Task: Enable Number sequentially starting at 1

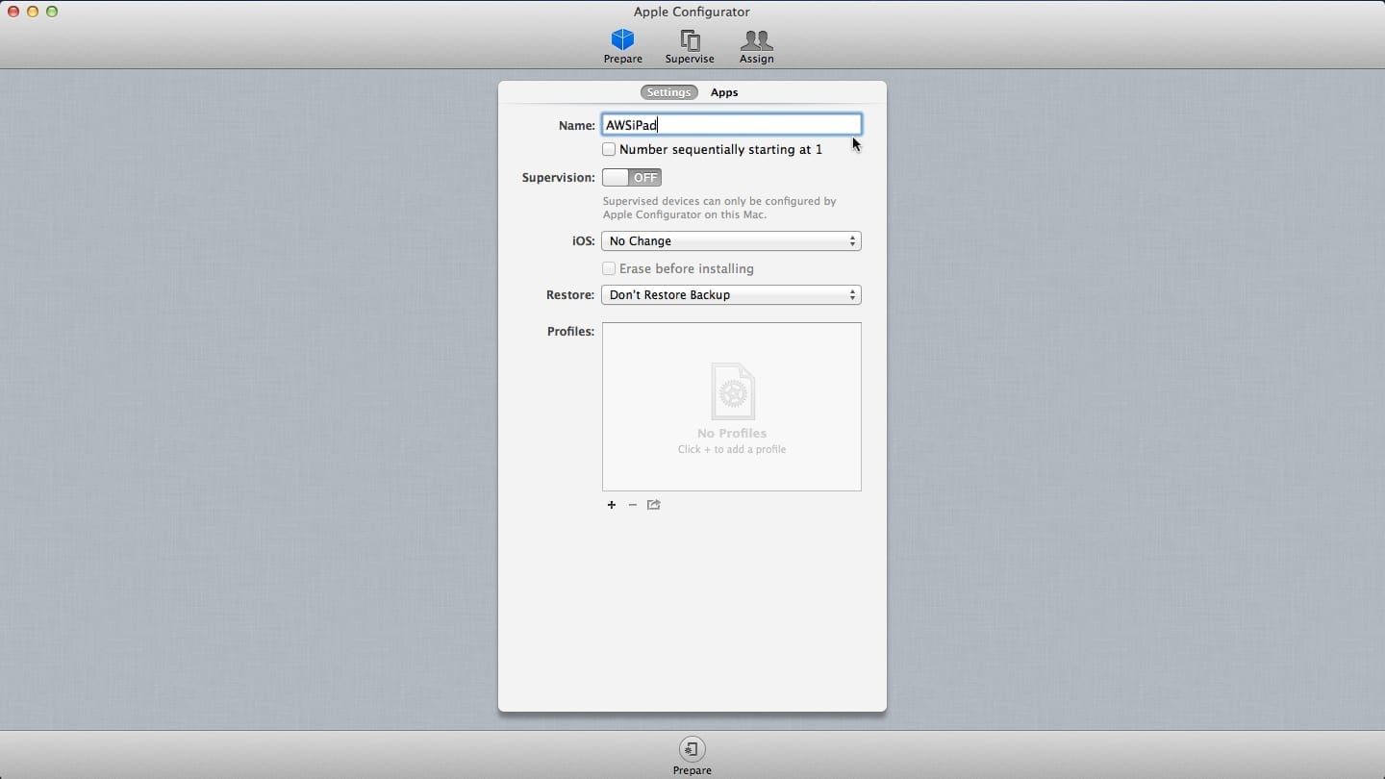Action: click(x=609, y=149)
